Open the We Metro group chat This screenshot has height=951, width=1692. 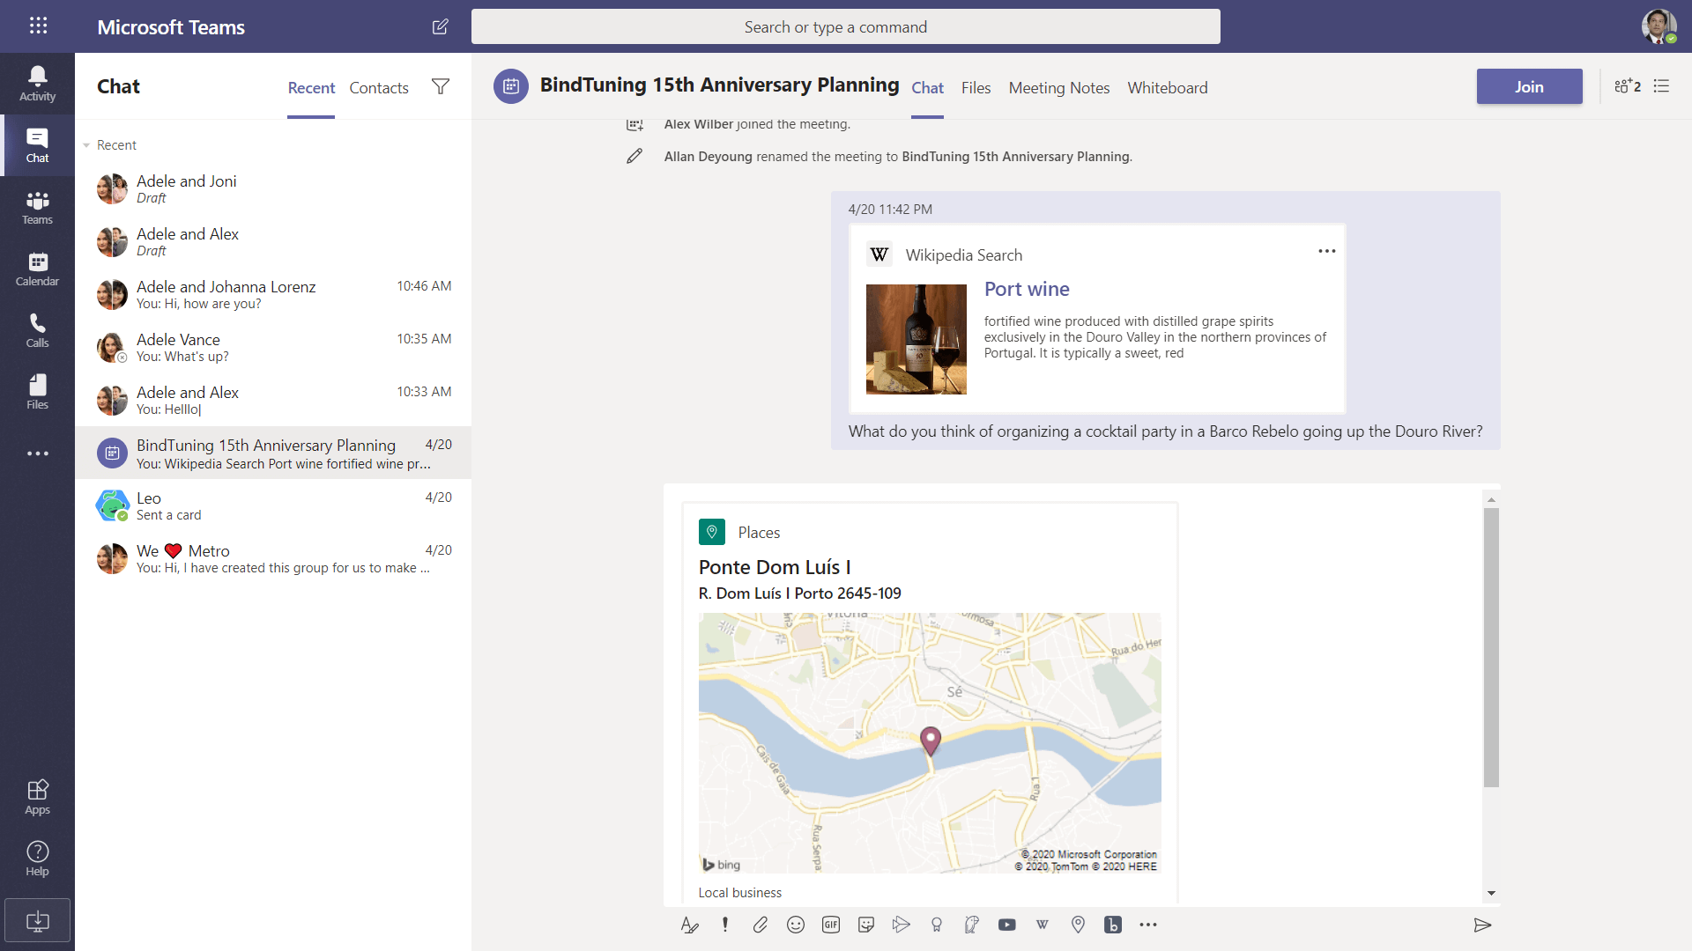click(273, 558)
